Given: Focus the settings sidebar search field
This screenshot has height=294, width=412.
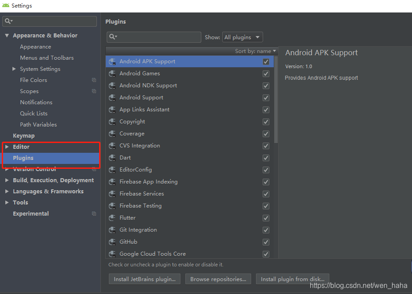Looking at the screenshot, I should [x=50, y=21].
